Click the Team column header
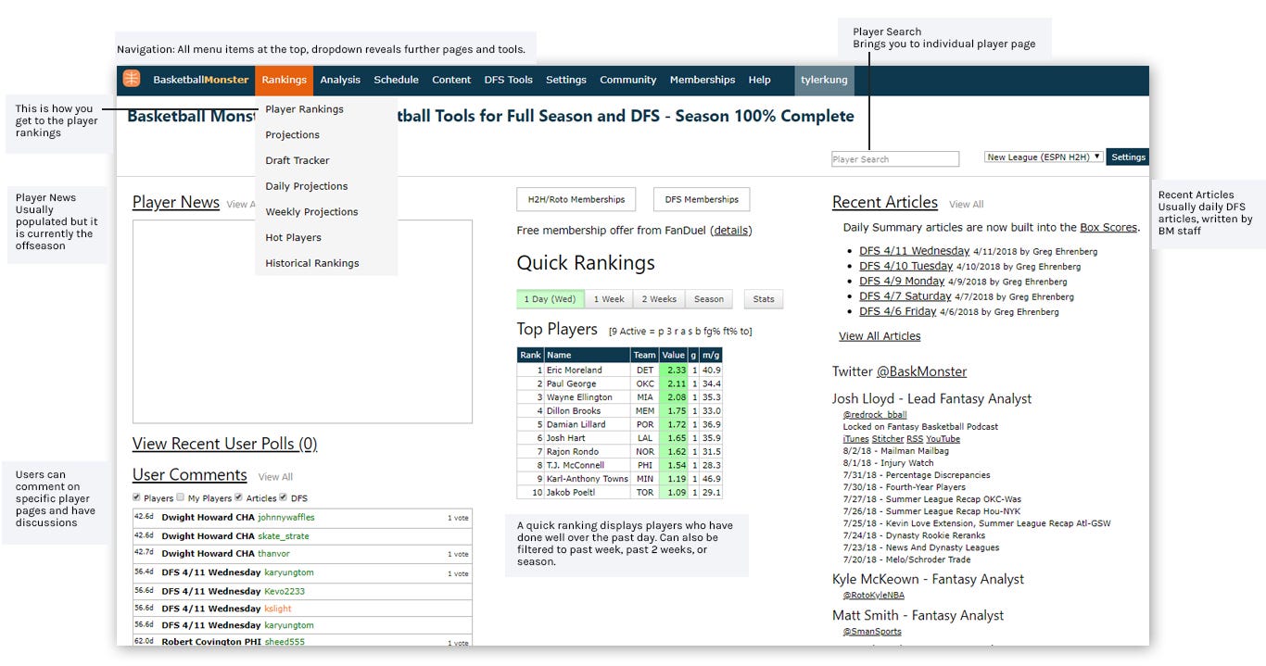 click(645, 355)
